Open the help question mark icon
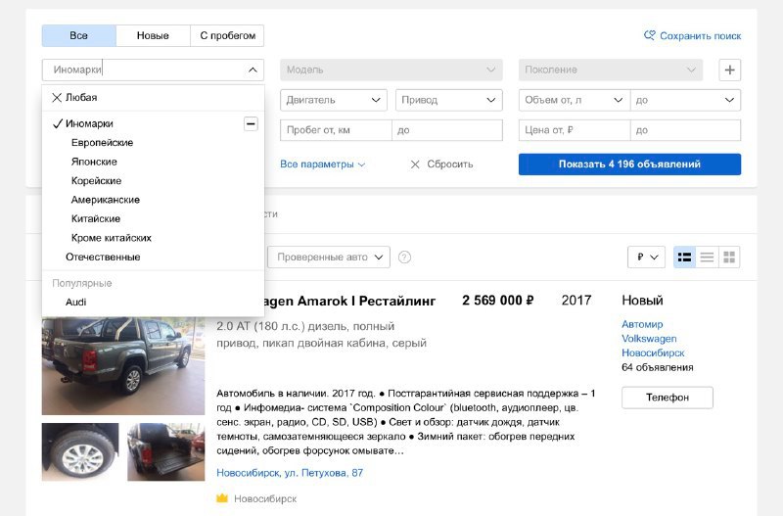This screenshot has width=783, height=516. (404, 257)
